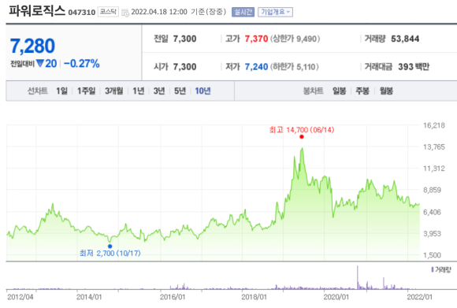Show the 3년 chart range
Screen dimensions: 457x308
159,91
